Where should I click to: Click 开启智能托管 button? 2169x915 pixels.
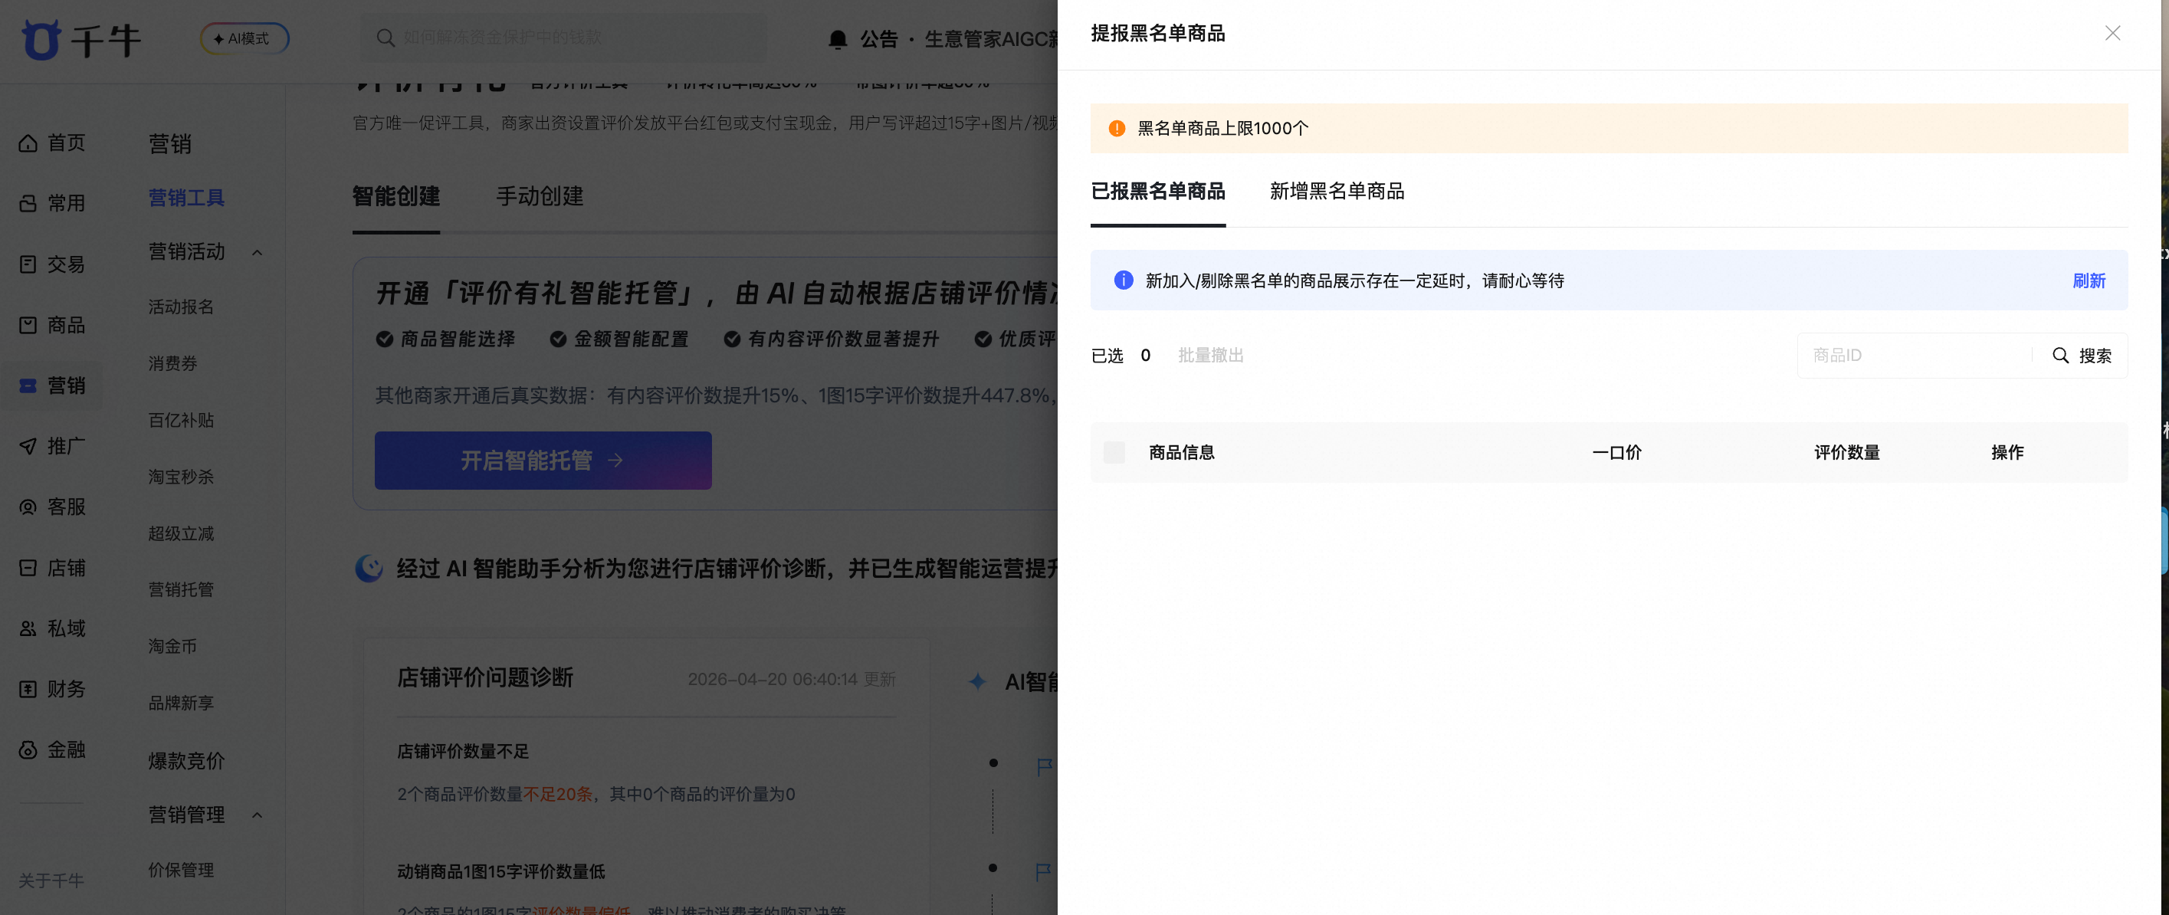click(543, 461)
